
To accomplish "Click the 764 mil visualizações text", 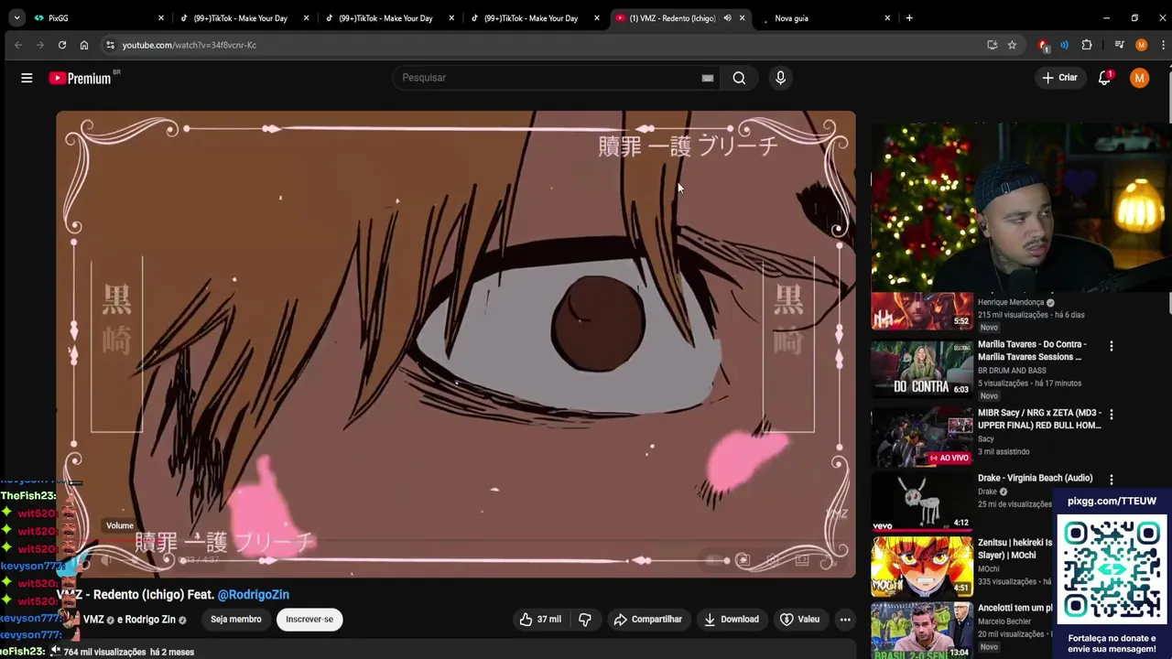I will [104, 652].
